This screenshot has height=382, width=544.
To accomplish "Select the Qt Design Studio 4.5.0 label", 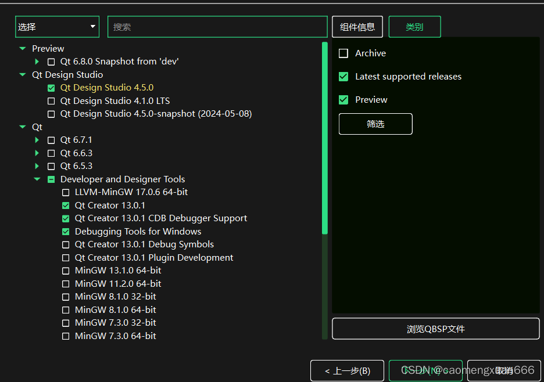I will click(x=107, y=88).
